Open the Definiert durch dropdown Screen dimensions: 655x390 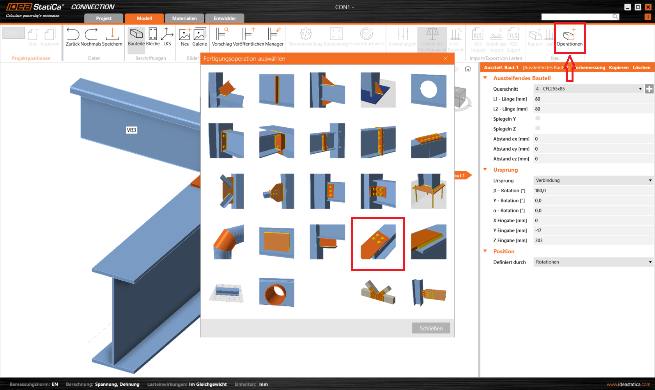click(x=593, y=262)
